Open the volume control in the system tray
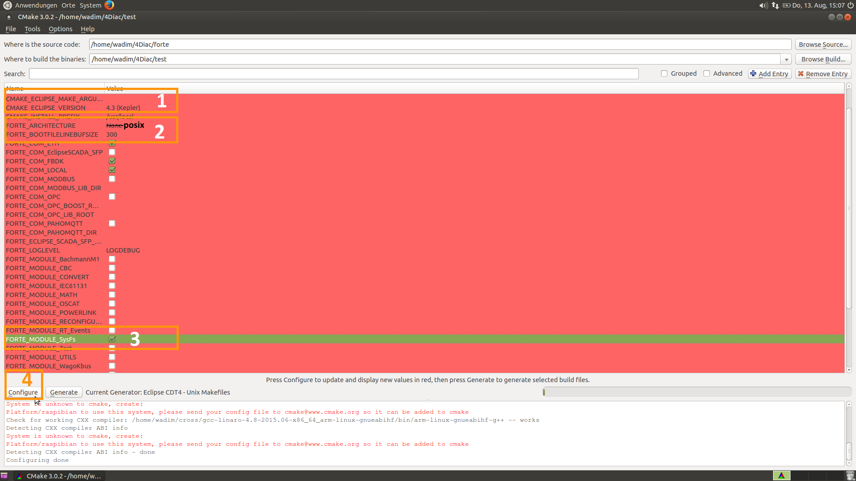This screenshot has width=856, height=481. [x=763, y=5]
